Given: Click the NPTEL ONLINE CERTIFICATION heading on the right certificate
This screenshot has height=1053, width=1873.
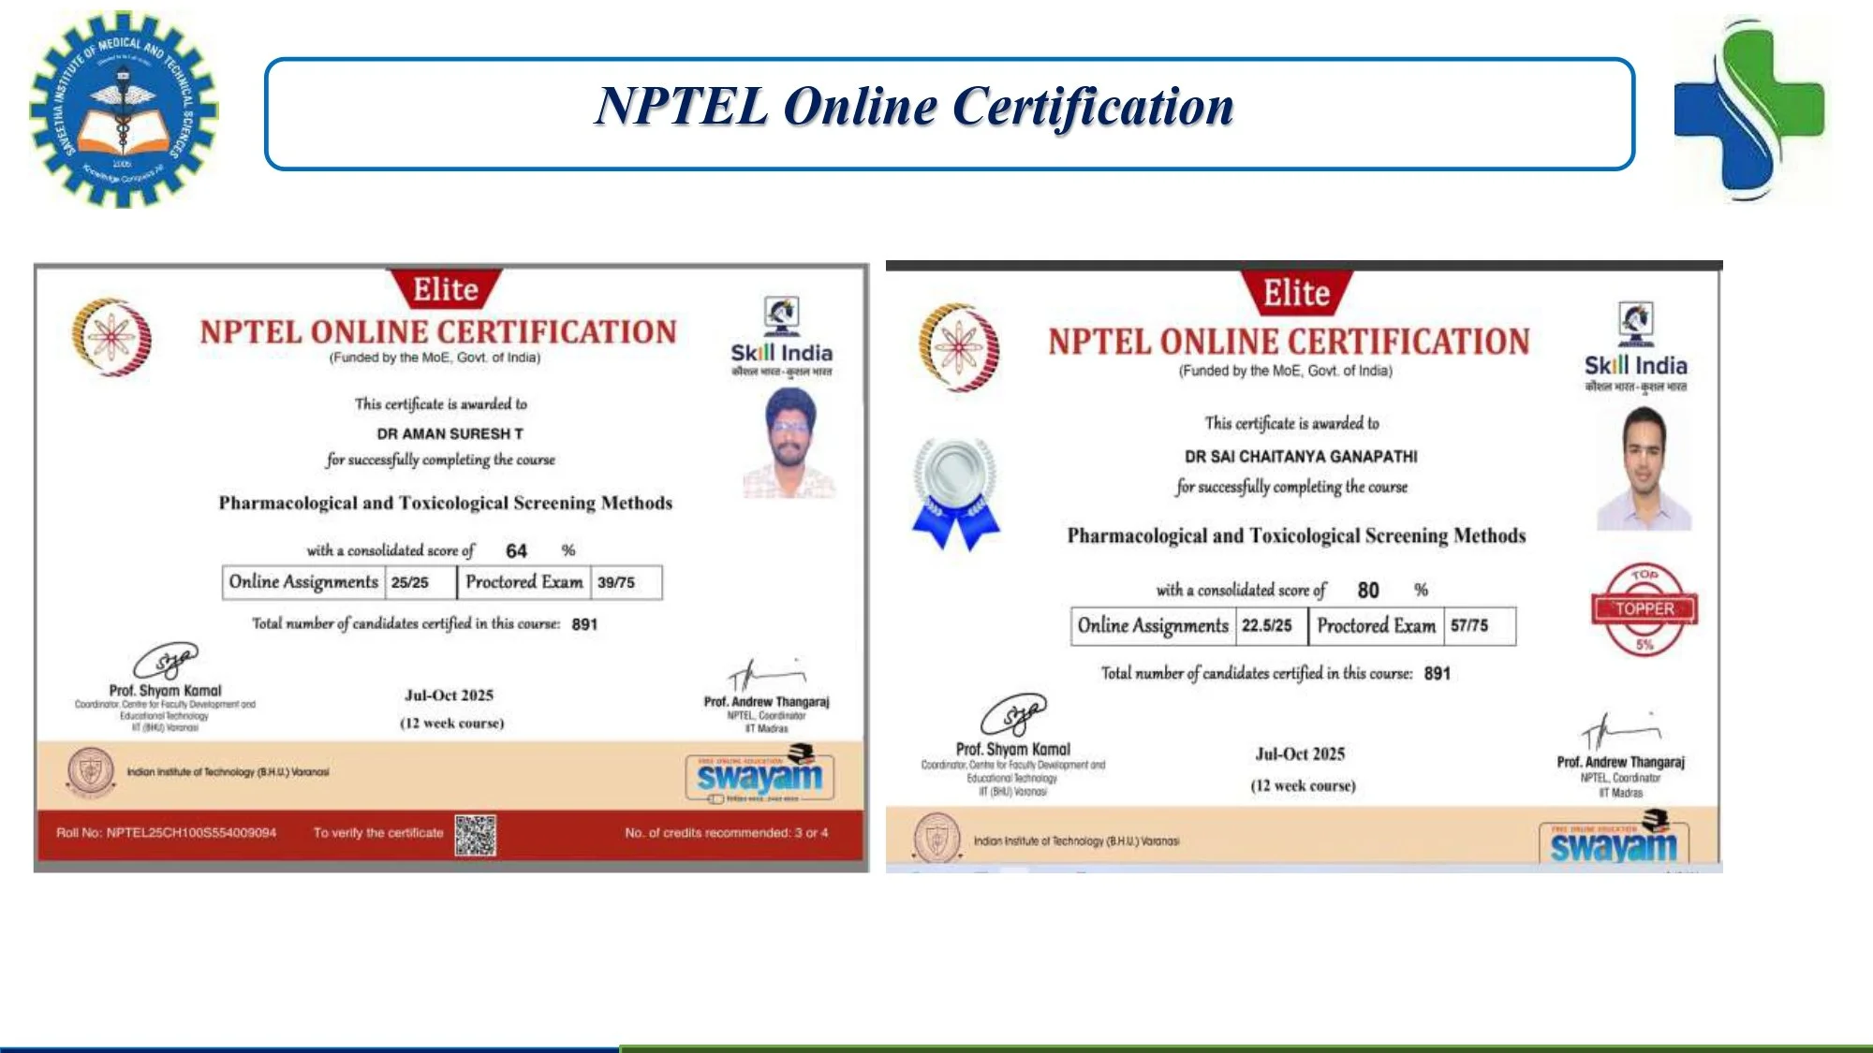Looking at the screenshot, I should click(x=1289, y=342).
